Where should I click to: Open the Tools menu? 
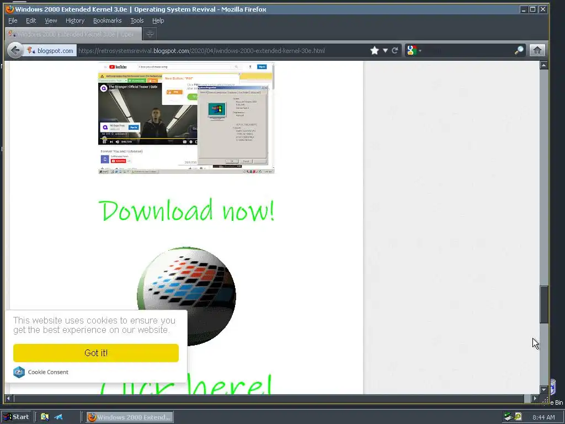[137, 20]
